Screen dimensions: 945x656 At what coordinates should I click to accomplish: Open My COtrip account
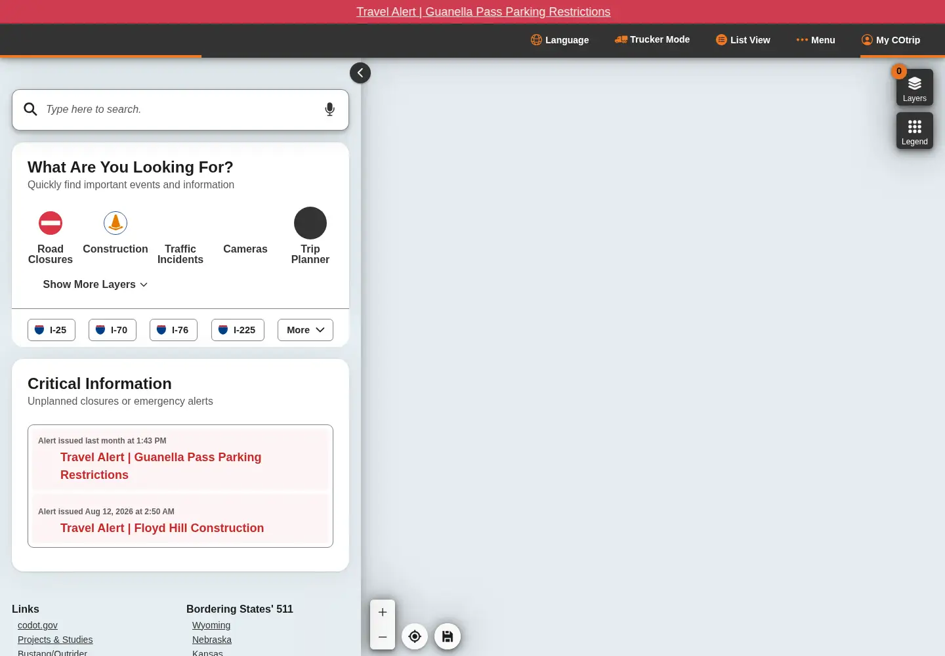pyautogui.click(x=891, y=40)
